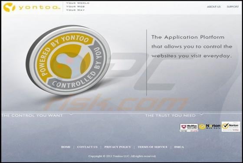Expand The Control You Want section
This screenshot has height=163, width=243.
(x=32, y=115)
